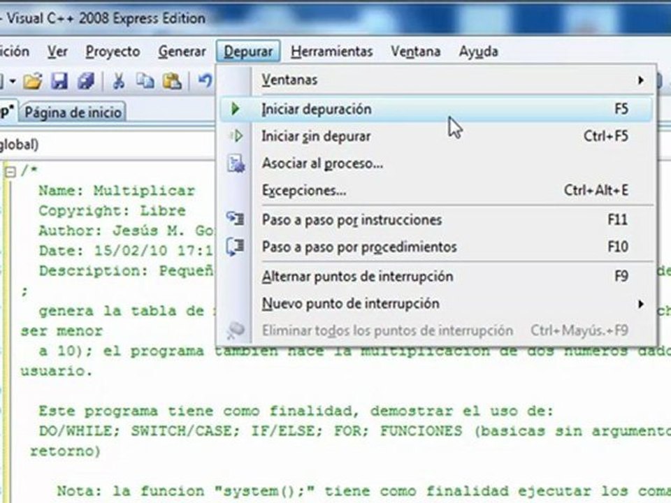This screenshot has height=503, width=671.
Task: Select Alternar puntos de interrupción
Action: pos(436,276)
